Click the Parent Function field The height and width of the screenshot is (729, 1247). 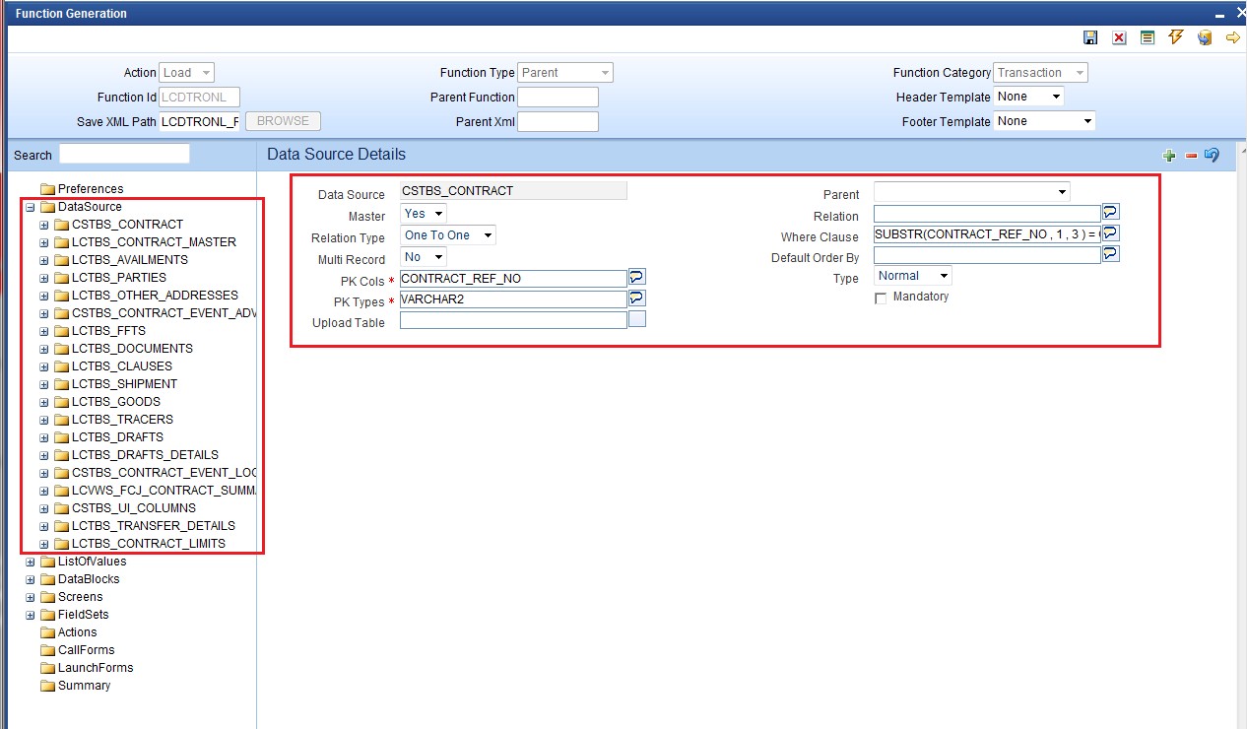[558, 97]
